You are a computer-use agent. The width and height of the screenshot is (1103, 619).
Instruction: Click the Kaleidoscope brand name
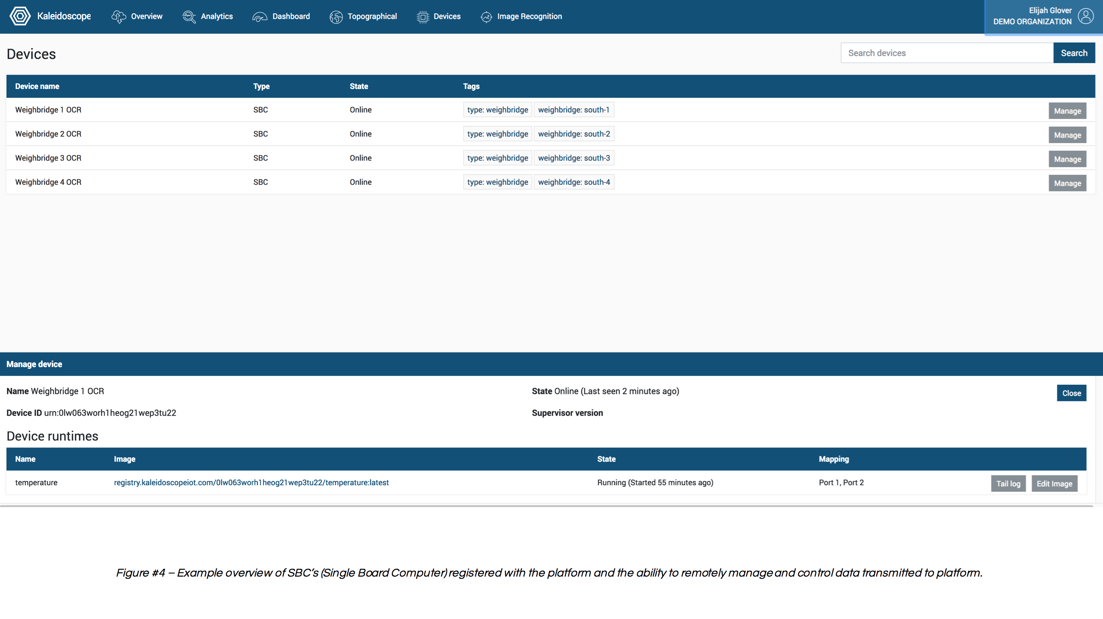[64, 16]
